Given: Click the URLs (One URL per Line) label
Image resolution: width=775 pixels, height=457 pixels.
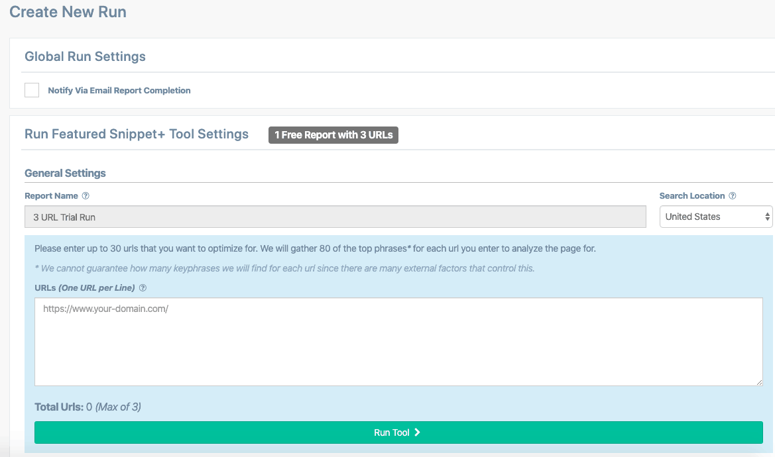Looking at the screenshot, I should 84,287.
